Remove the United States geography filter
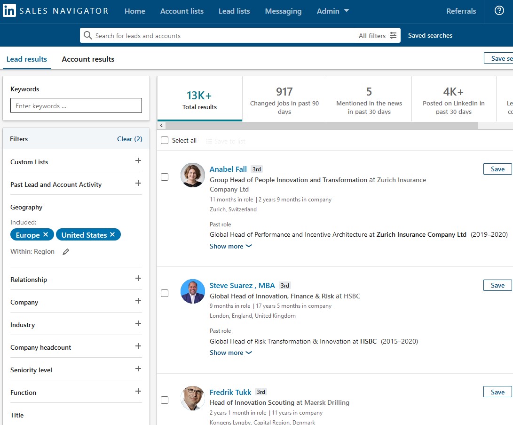 point(112,234)
